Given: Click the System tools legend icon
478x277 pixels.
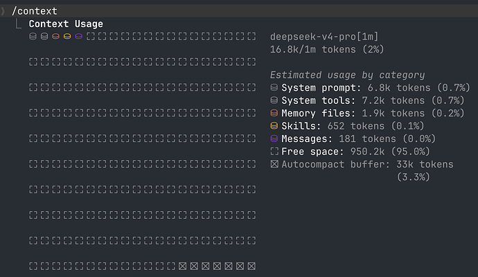Looking at the screenshot, I should (274, 100).
